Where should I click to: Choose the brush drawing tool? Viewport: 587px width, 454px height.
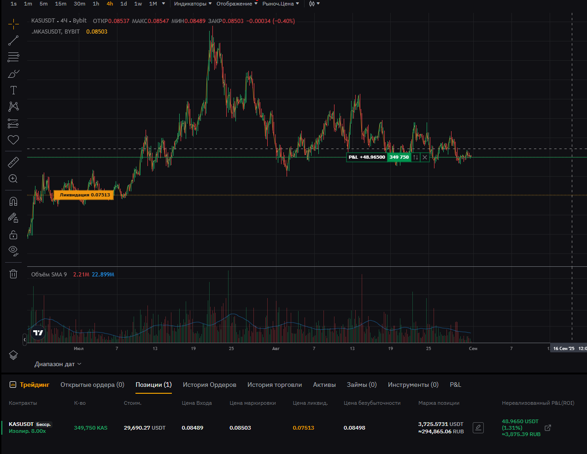click(x=13, y=74)
